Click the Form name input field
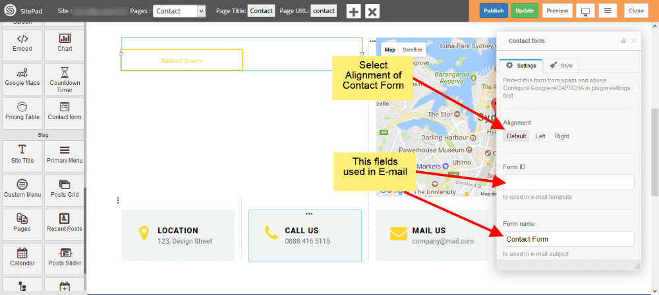Image resolution: width=659 pixels, height=295 pixels. point(568,239)
